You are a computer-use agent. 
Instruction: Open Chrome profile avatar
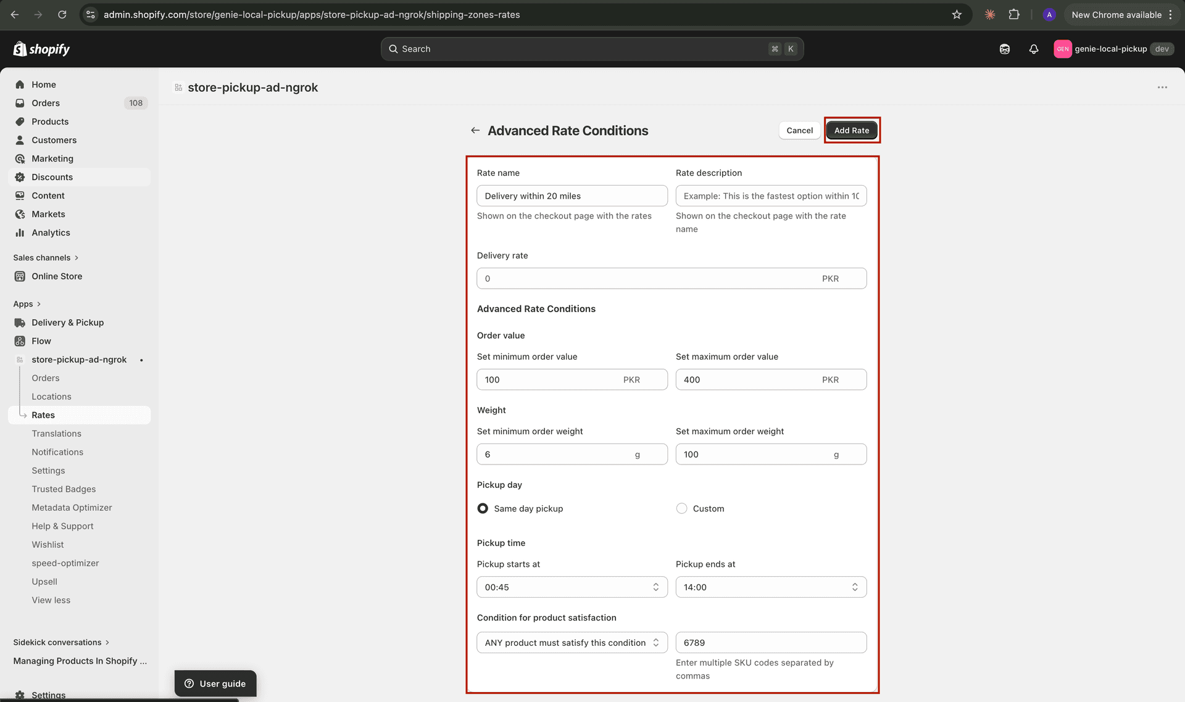pos(1049,14)
